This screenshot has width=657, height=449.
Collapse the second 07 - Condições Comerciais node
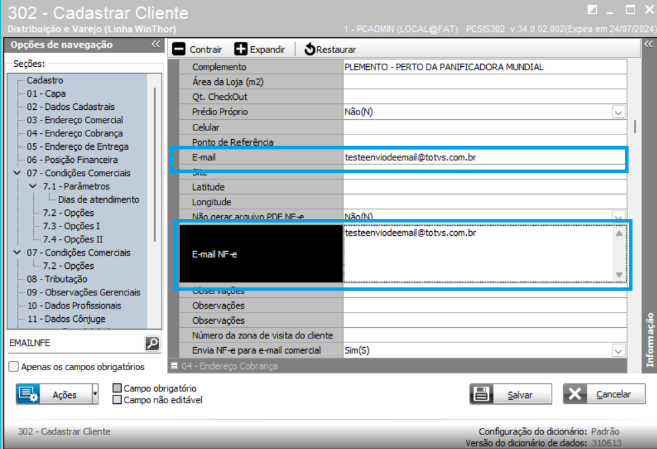[x=17, y=252]
